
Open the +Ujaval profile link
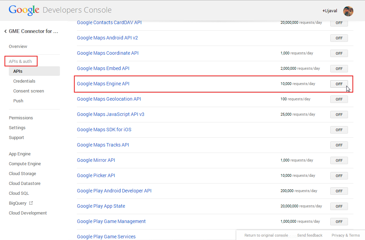pos(330,11)
